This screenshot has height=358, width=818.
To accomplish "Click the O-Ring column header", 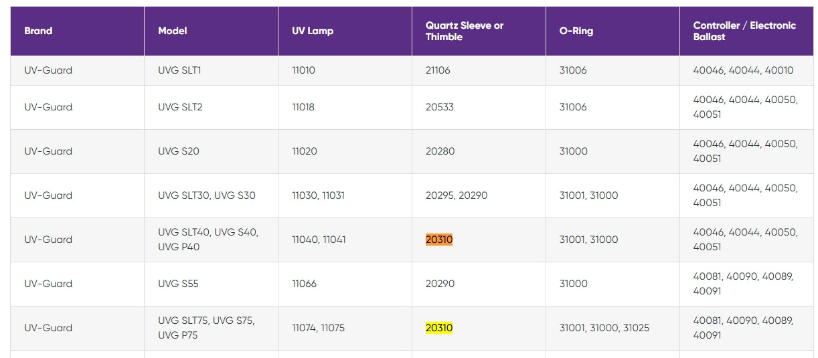I will point(576,31).
